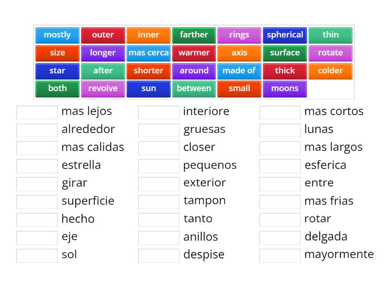Image resolution: width=388 pixels, height=291 pixels.
Task: Select the 'spherical' tile
Action: coord(285,34)
